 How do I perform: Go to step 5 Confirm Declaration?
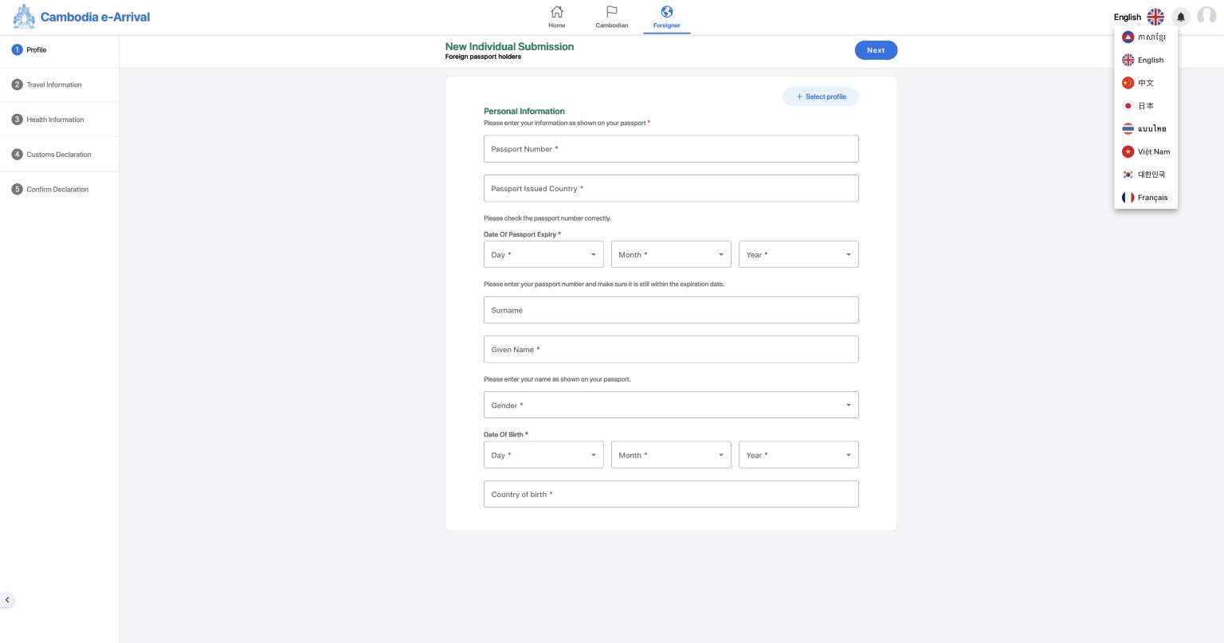pos(59,190)
